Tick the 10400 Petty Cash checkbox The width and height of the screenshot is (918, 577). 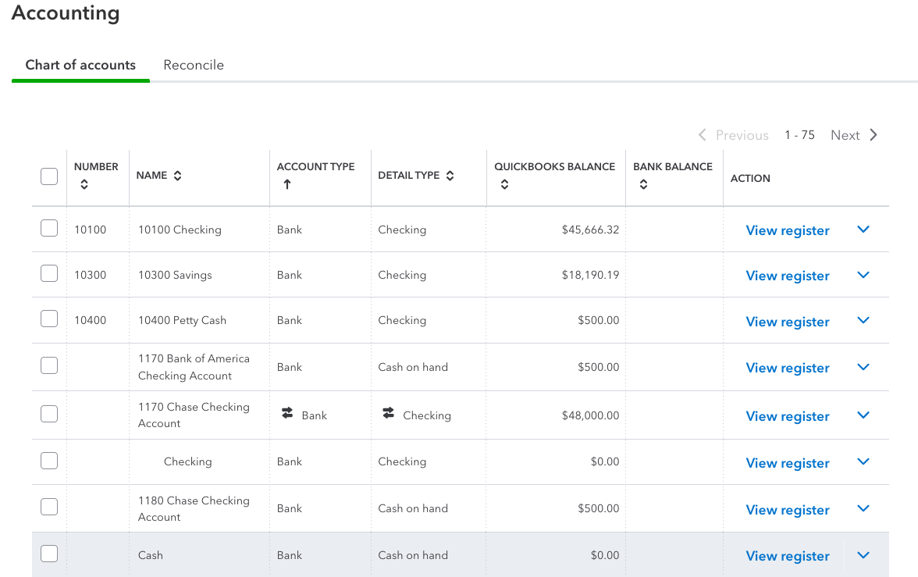click(x=49, y=319)
